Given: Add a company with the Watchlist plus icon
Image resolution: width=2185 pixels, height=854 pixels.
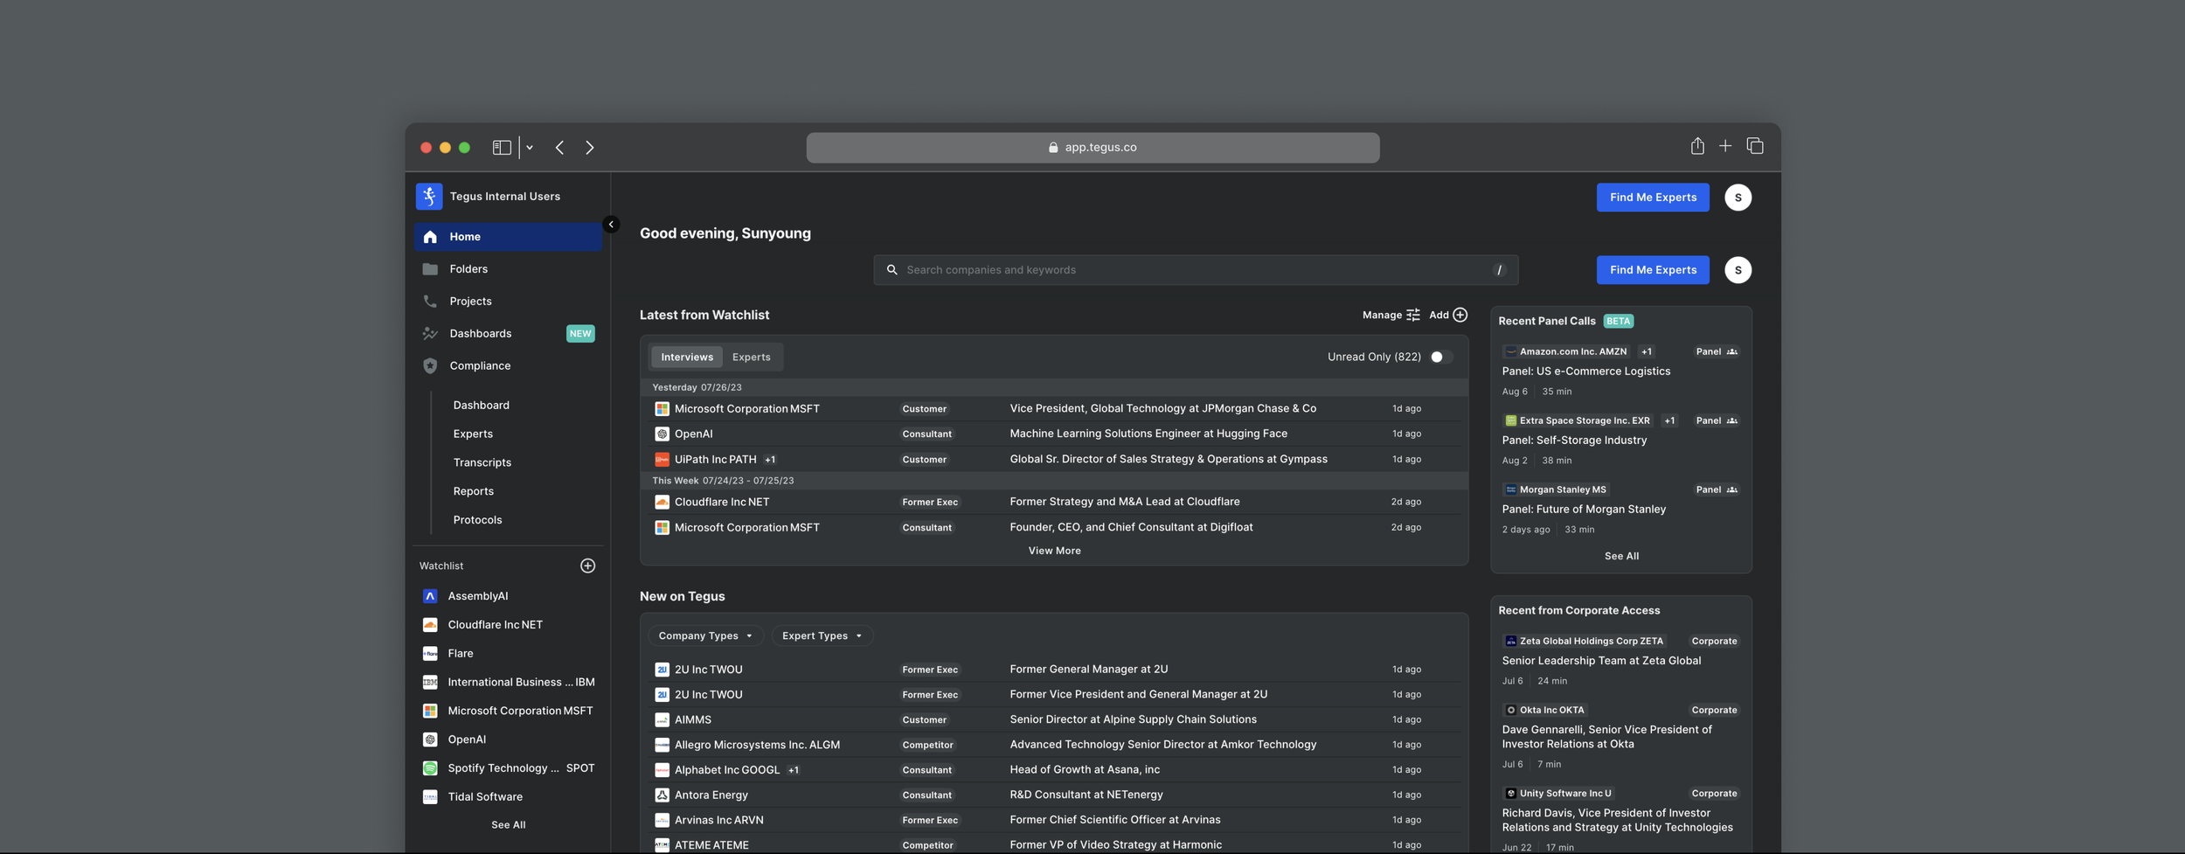Looking at the screenshot, I should (587, 566).
